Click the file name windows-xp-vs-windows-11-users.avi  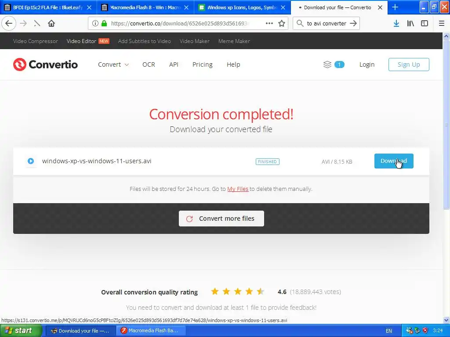tap(97, 161)
